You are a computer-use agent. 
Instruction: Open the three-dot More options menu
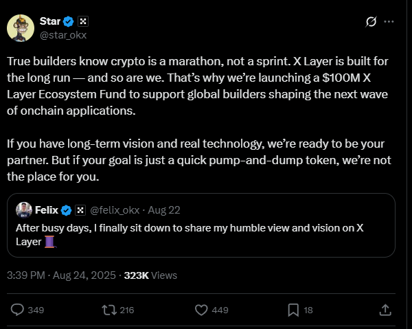[389, 21]
